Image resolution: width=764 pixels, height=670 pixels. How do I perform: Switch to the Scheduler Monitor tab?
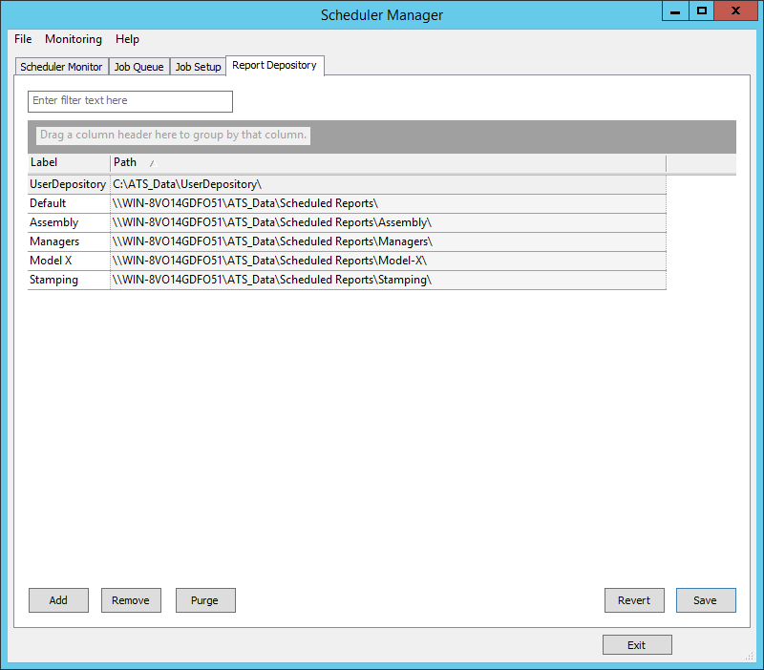tap(61, 67)
